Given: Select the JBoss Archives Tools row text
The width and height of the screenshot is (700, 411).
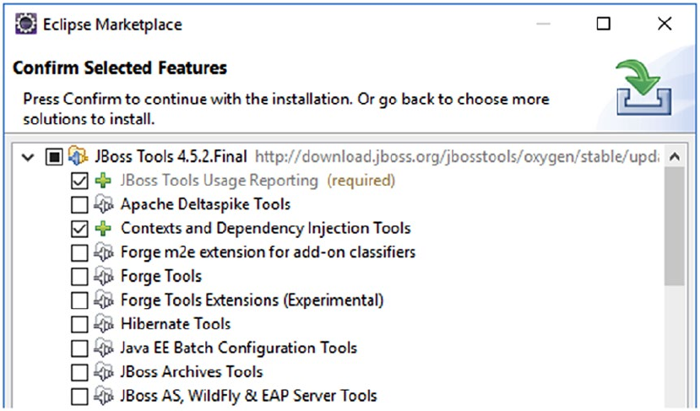Looking at the screenshot, I should [192, 372].
